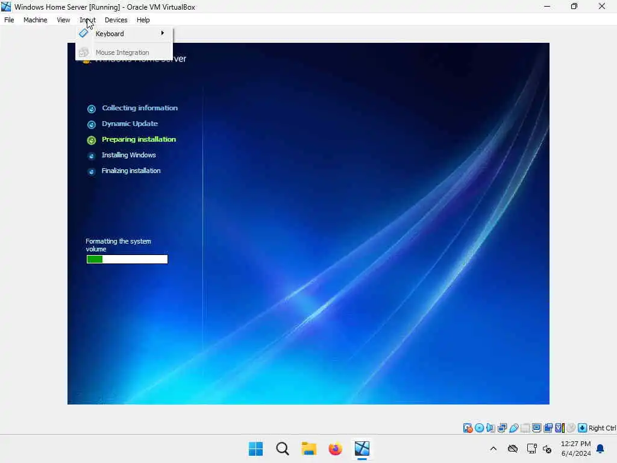Click the "Formatting the system volume" status text
Image resolution: width=617 pixels, height=463 pixels.
coord(119,245)
